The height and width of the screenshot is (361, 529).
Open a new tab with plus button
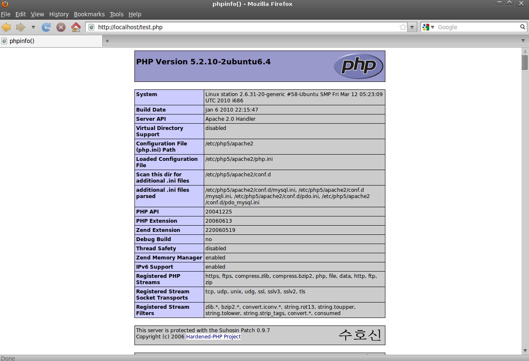point(107,41)
